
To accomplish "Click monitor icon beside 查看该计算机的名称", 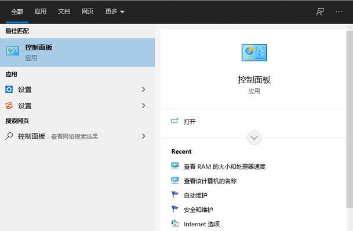I will 175,180.
